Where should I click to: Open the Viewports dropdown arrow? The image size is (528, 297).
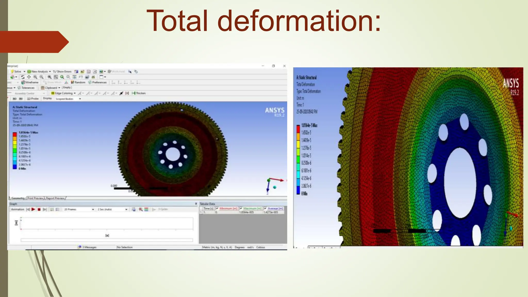(105, 77)
